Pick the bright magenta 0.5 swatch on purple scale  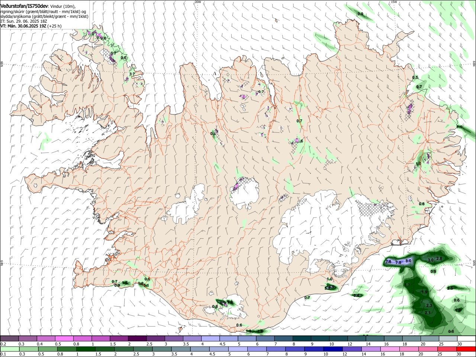pos(64,339)
